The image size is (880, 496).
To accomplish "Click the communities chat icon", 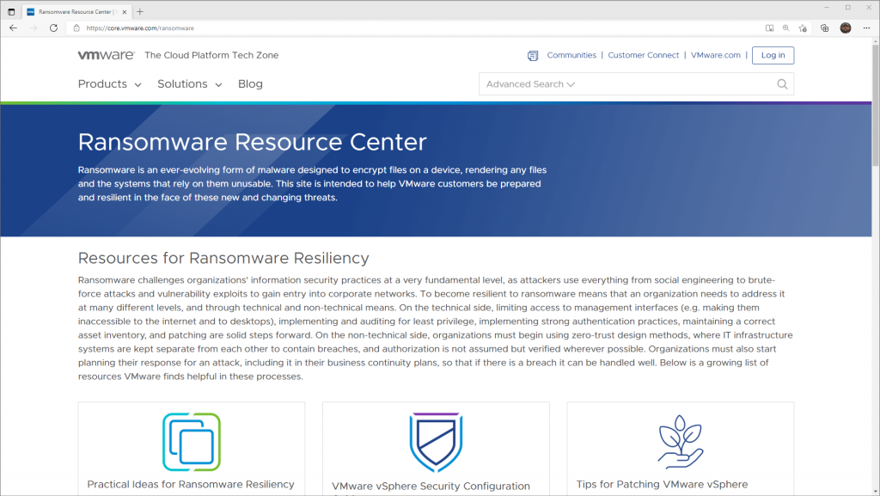I will (x=533, y=56).
